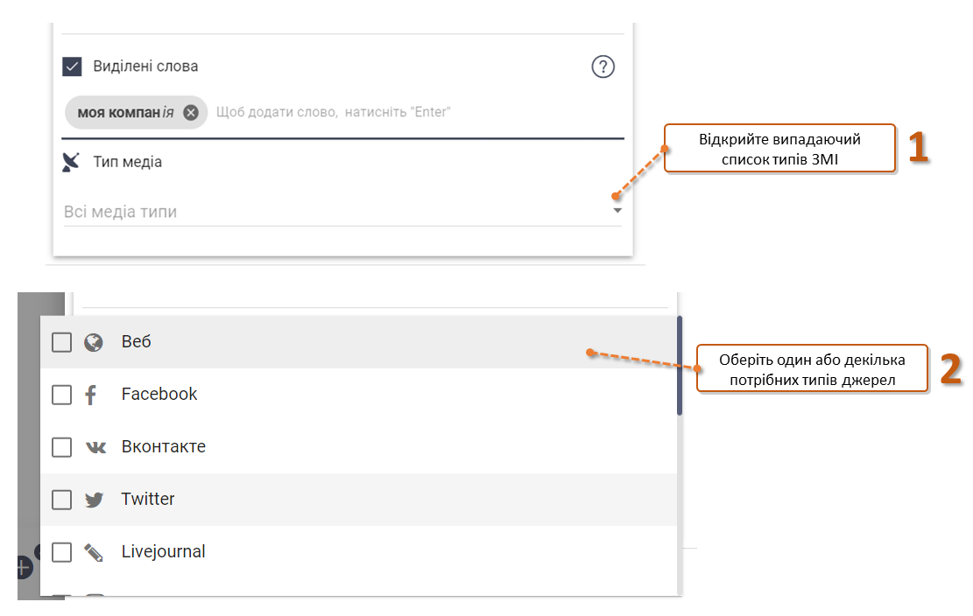Screen dimensions: 973x616
Task: Click the globe icon next to Веб
Action: 94,342
